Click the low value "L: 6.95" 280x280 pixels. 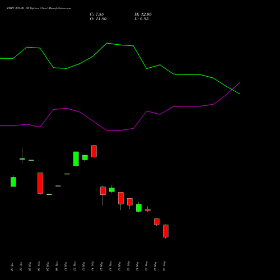(142, 19)
